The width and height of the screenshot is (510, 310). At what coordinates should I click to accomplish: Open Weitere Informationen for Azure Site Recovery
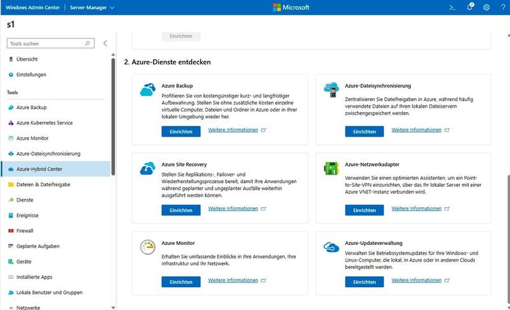(233, 209)
